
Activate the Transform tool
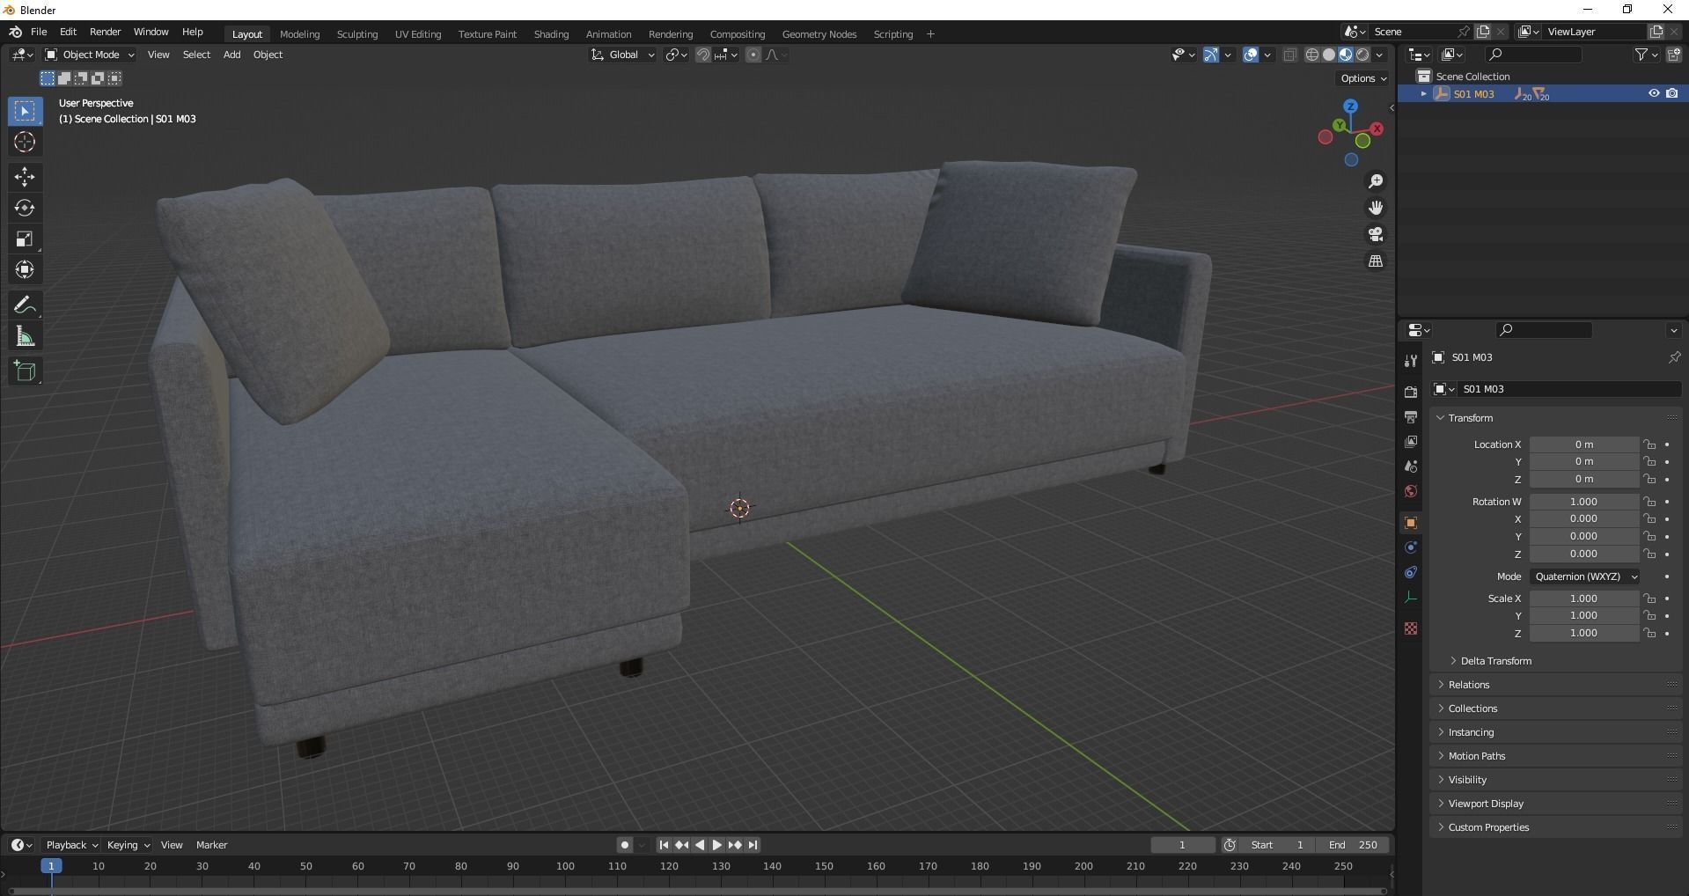point(25,269)
